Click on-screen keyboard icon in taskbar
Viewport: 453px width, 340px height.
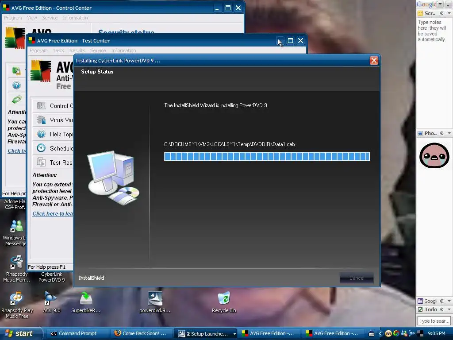(372, 334)
